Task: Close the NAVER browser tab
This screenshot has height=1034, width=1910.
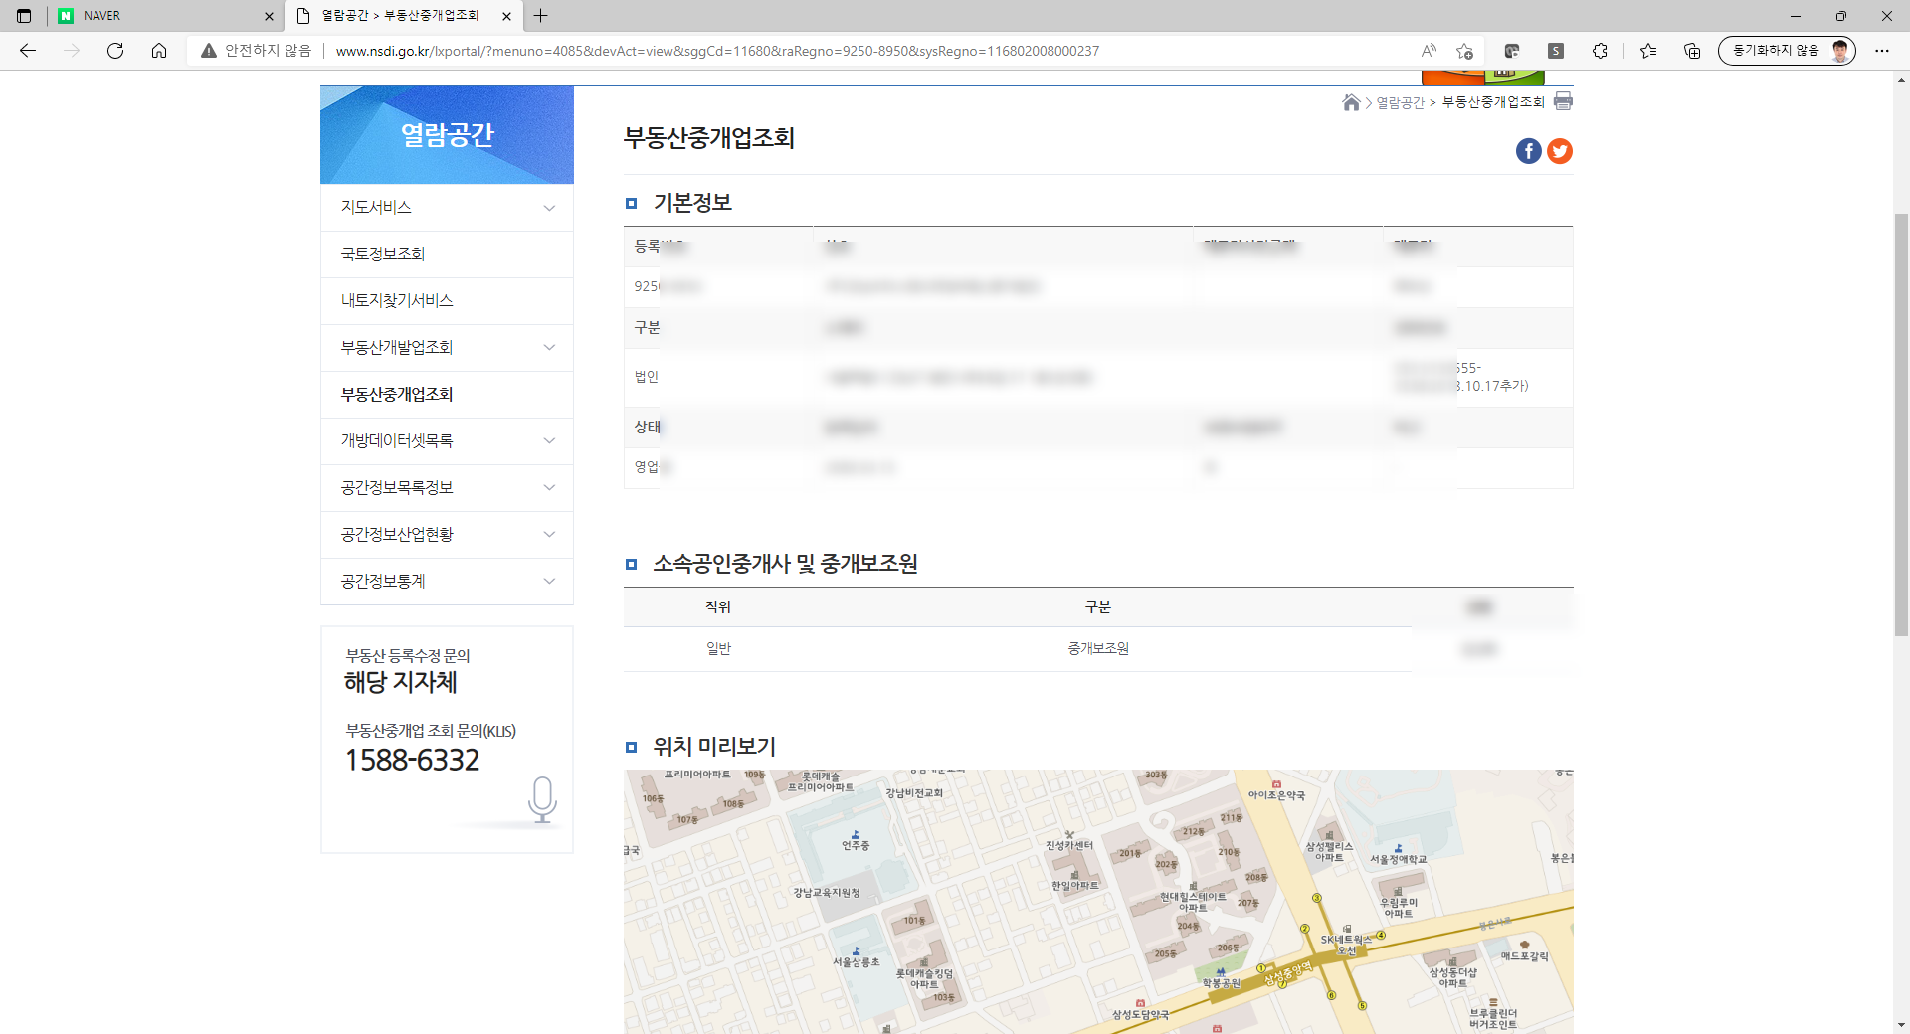Action: tap(269, 16)
